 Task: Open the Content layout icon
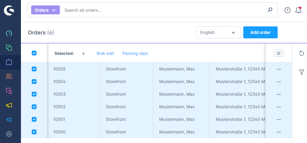click(x=9, y=91)
